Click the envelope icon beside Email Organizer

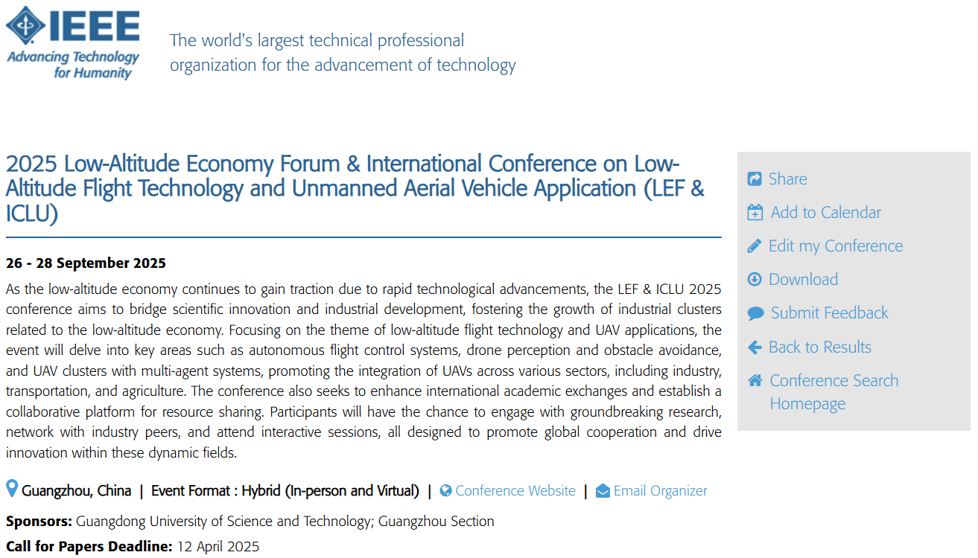click(x=603, y=491)
